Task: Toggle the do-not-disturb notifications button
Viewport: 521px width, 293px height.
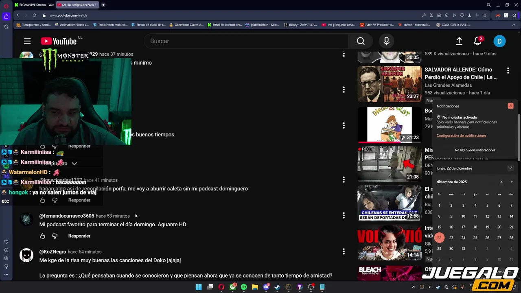Action: (x=510, y=106)
